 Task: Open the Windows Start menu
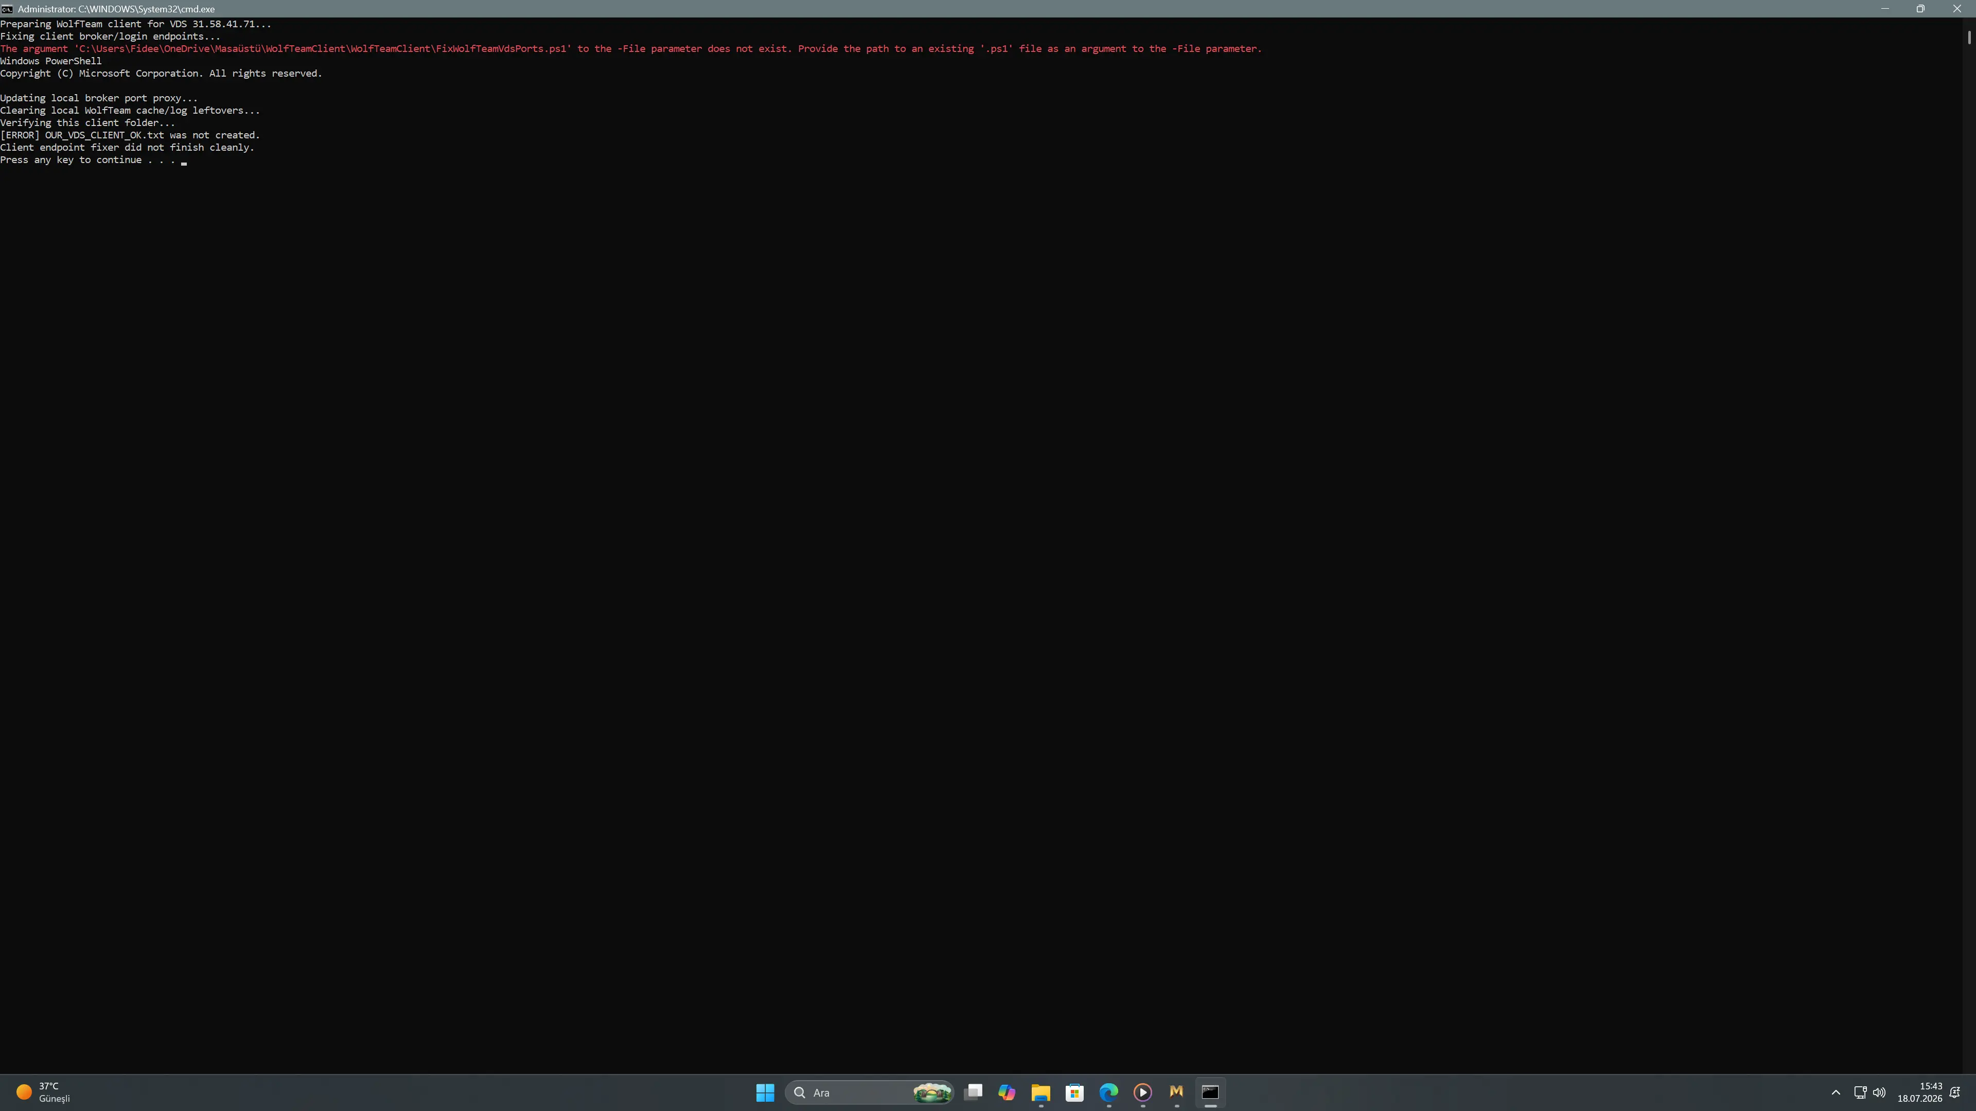point(765,1092)
